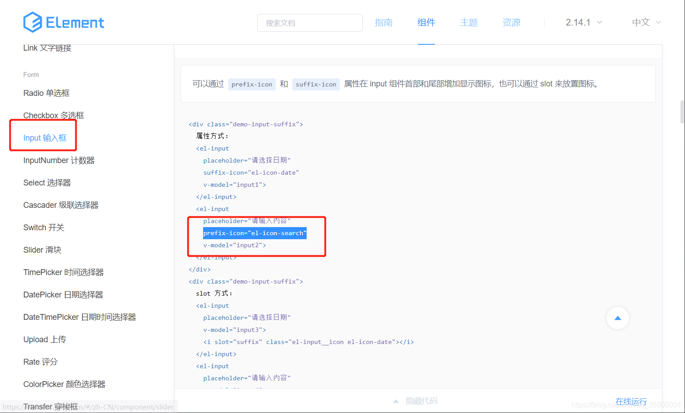This screenshot has width=685, height=413.
Task: Open Checkbox 多选框 in the sidebar
Action: click(54, 116)
